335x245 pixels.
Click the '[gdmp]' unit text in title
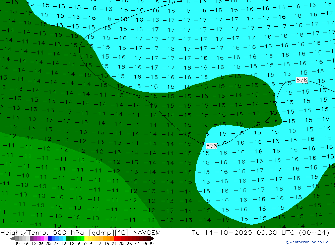(102, 232)
